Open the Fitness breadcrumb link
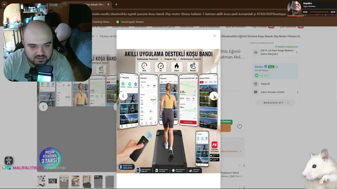Screen dimensions: 337x189 (108, 36)
